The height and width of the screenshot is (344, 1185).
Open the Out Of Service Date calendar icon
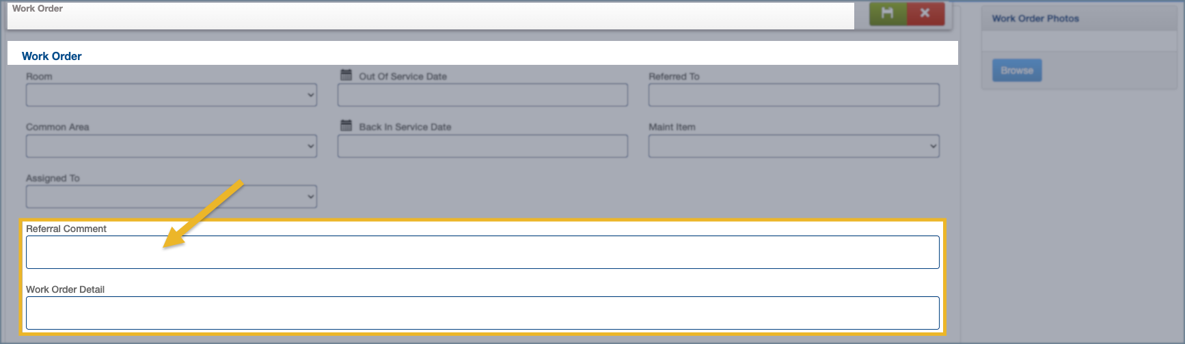346,75
